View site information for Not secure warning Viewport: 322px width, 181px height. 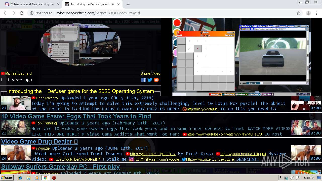41,13
